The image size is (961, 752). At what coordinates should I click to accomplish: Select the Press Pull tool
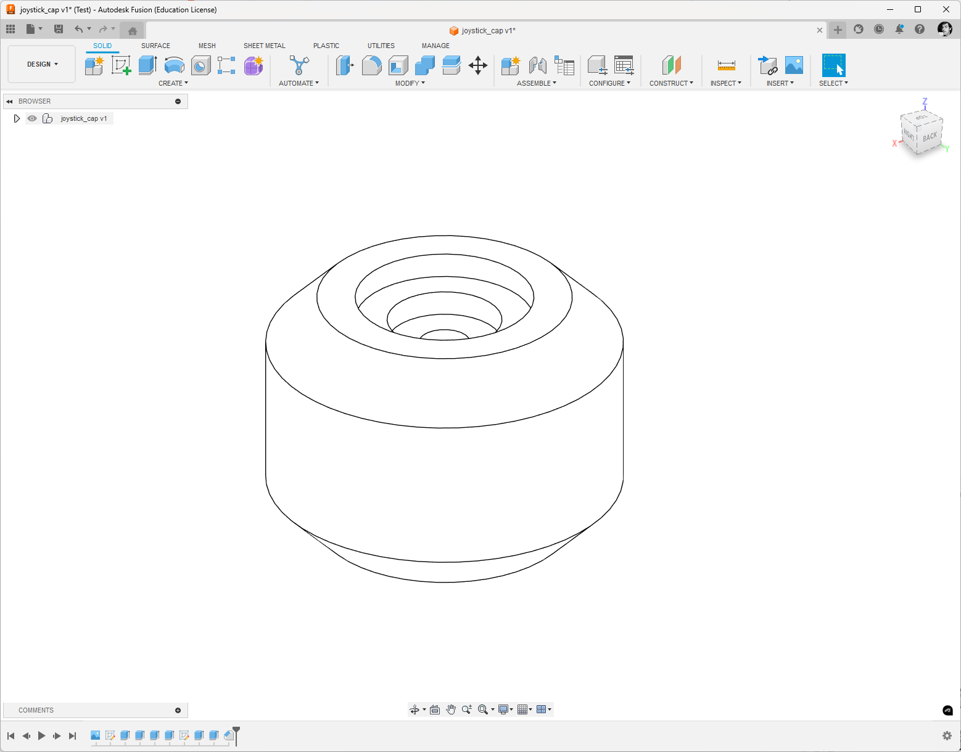pos(345,65)
